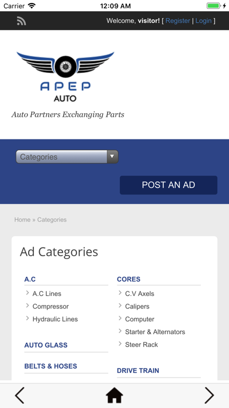This screenshot has height=408, width=229.
Task: Open the RSS feed icon
Action: click(21, 21)
